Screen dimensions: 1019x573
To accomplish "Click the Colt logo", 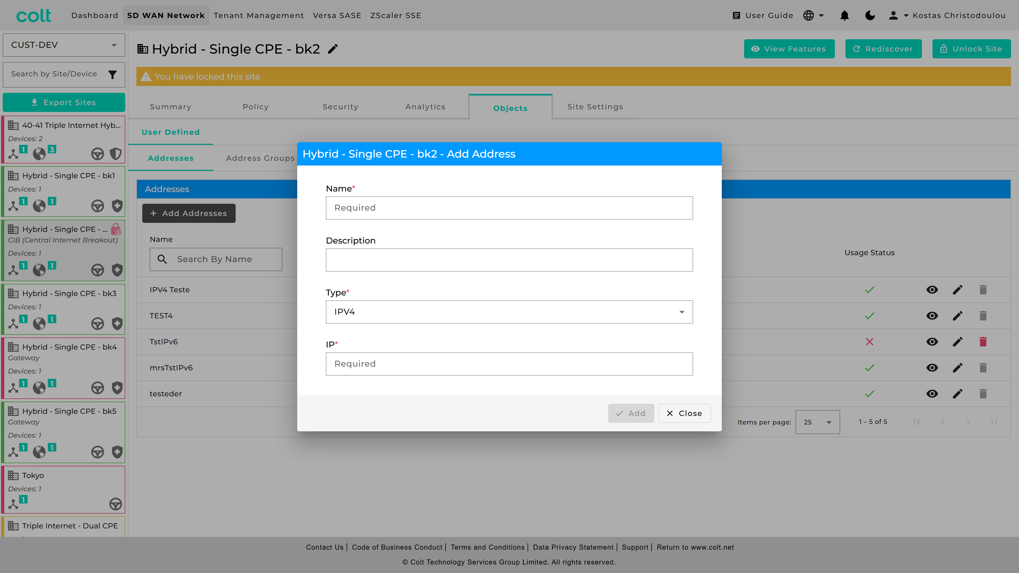I will coord(34,15).
